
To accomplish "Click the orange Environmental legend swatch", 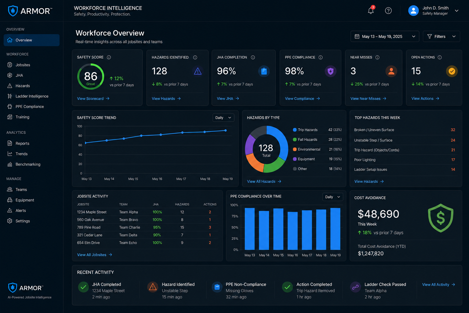I will coord(295,149).
